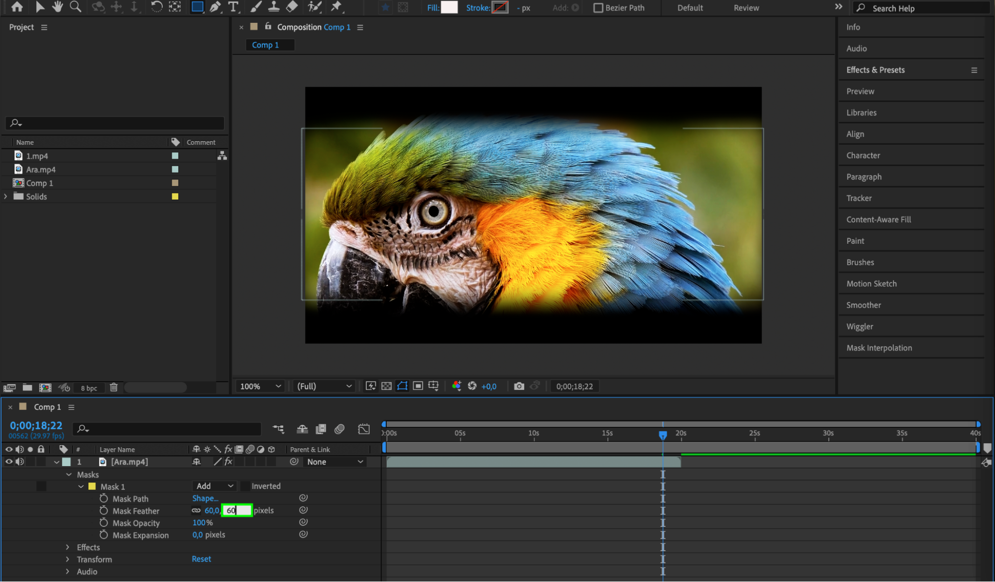Click Reset for layer Transform

[x=201, y=559]
